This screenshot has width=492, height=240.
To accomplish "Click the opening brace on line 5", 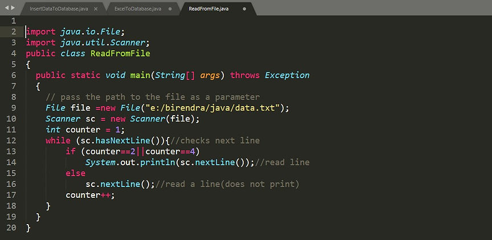I will tap(28, 64).
